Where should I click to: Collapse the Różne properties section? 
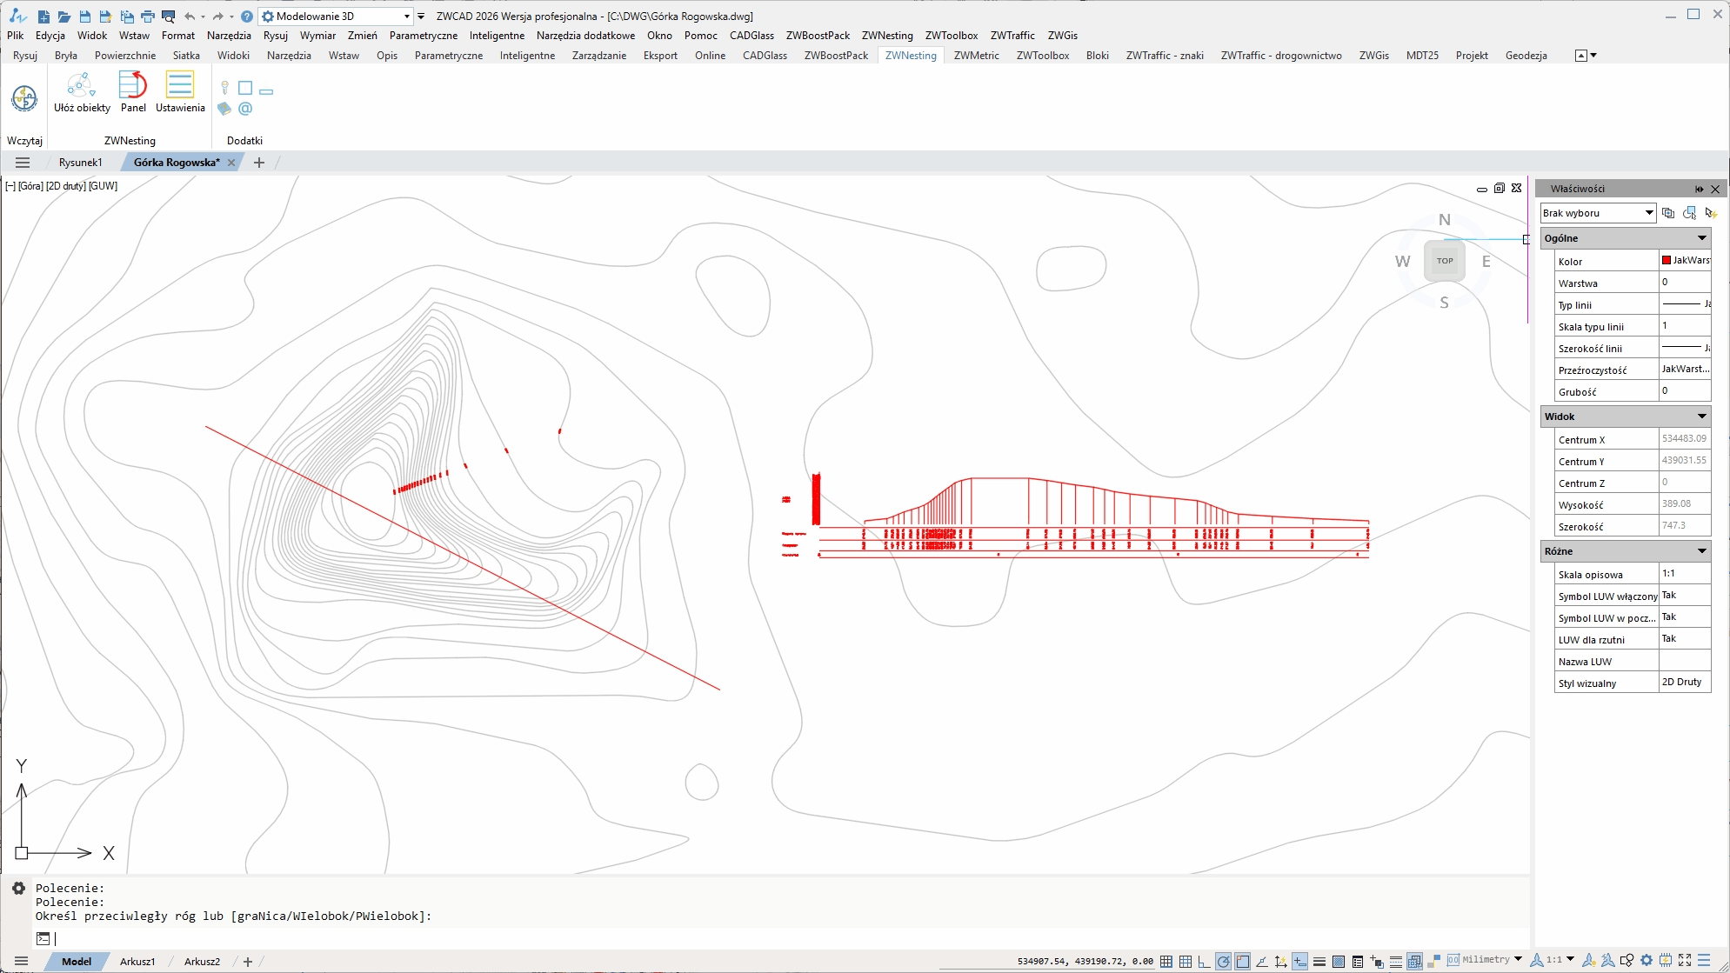coord(1701,551)
